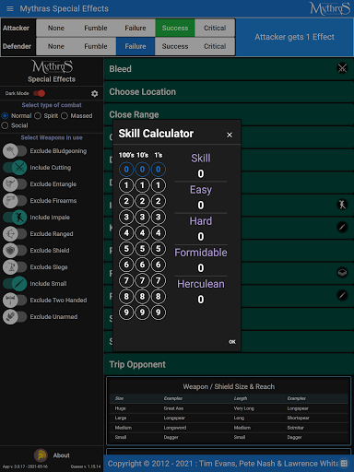Set Defender result to Failure
The height and width of the screenshot is (472, 354).
[136, 46]
